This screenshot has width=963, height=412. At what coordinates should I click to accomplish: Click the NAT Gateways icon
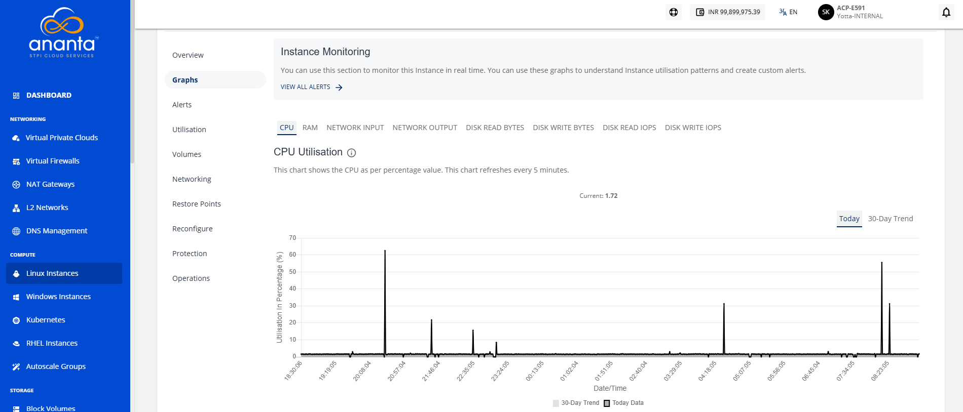click(16, 184)
